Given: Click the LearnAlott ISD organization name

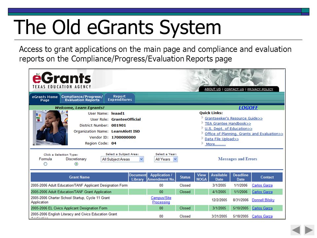Looking at the screenshot, I should pyautogui.click(x=125, y=131).
